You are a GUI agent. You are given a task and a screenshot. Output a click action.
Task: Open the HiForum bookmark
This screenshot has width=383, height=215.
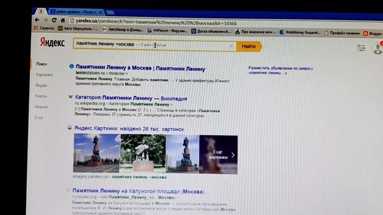(168, 30)
